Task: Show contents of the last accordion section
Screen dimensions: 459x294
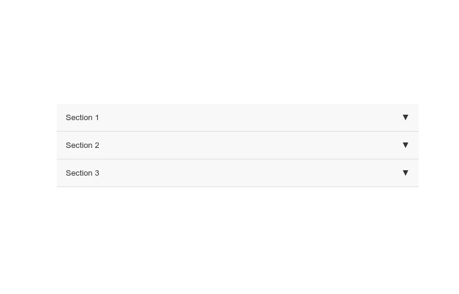Action: point(237,173)
